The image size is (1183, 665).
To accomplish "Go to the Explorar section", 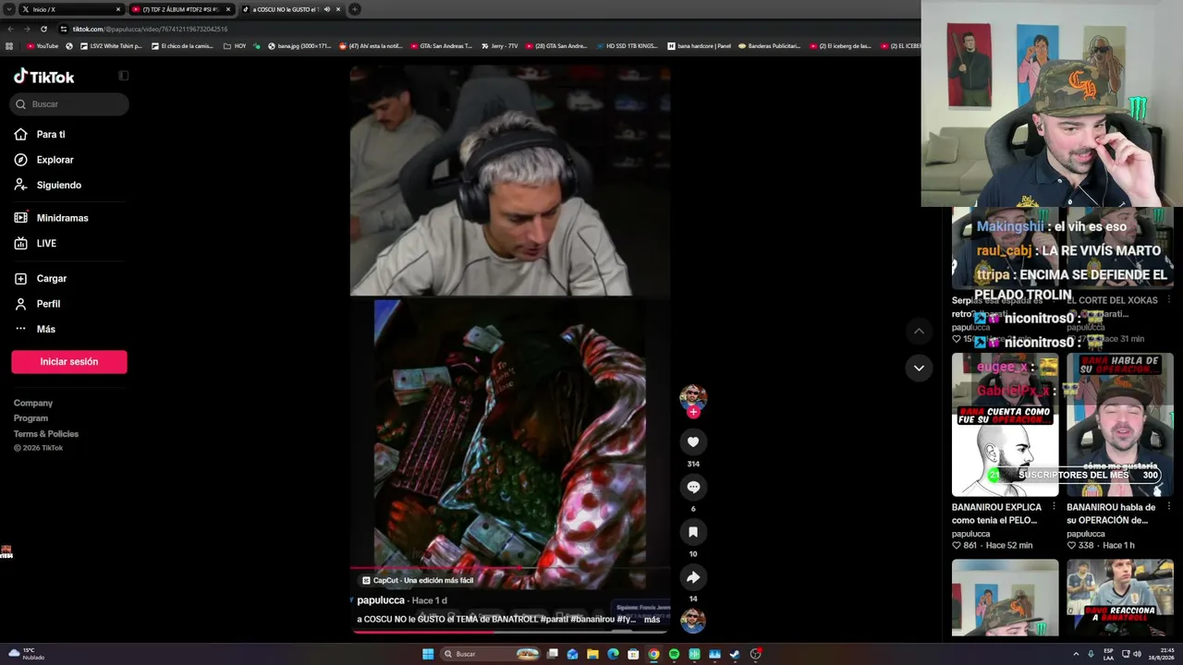I will point(43,160).
